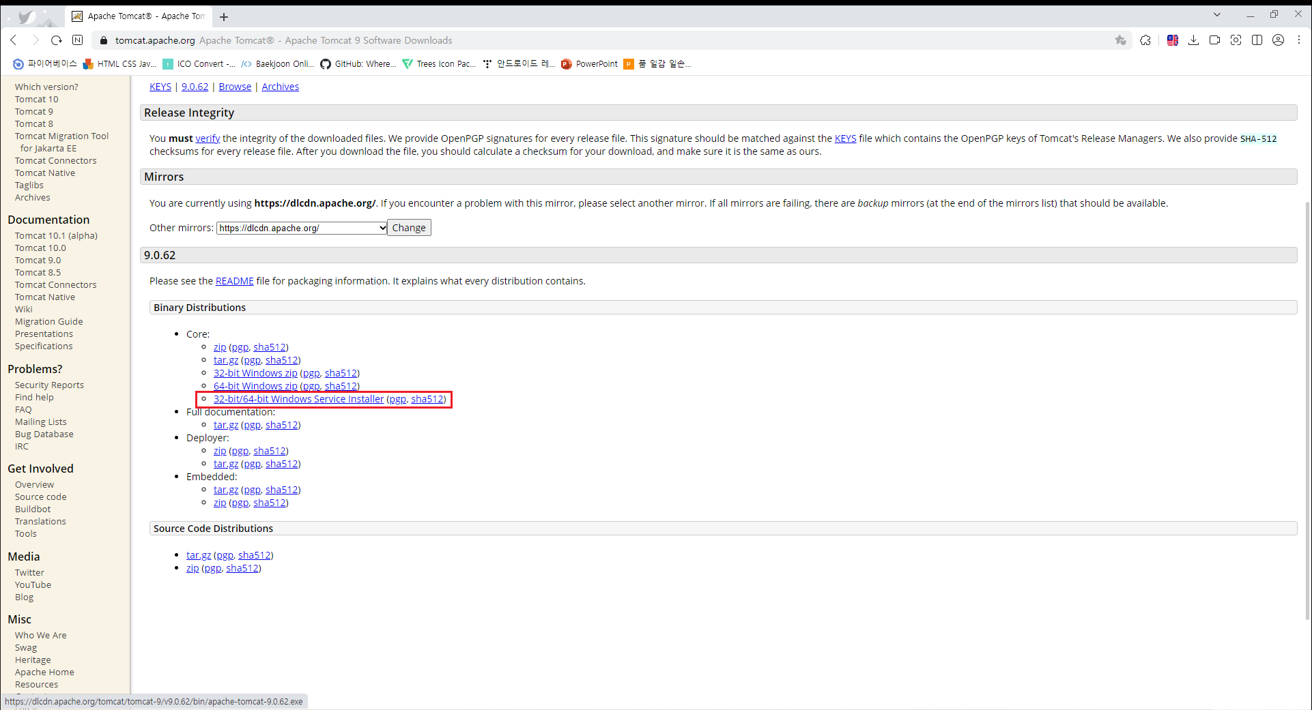Open Tomcat 10 download in sidebar
This screenshot has width=1312, height=710.
pos(37,99)
